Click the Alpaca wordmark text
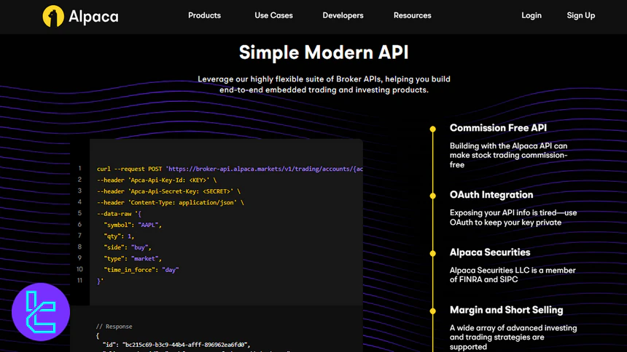This screenshot has height=352, width=627. (93, 17)
